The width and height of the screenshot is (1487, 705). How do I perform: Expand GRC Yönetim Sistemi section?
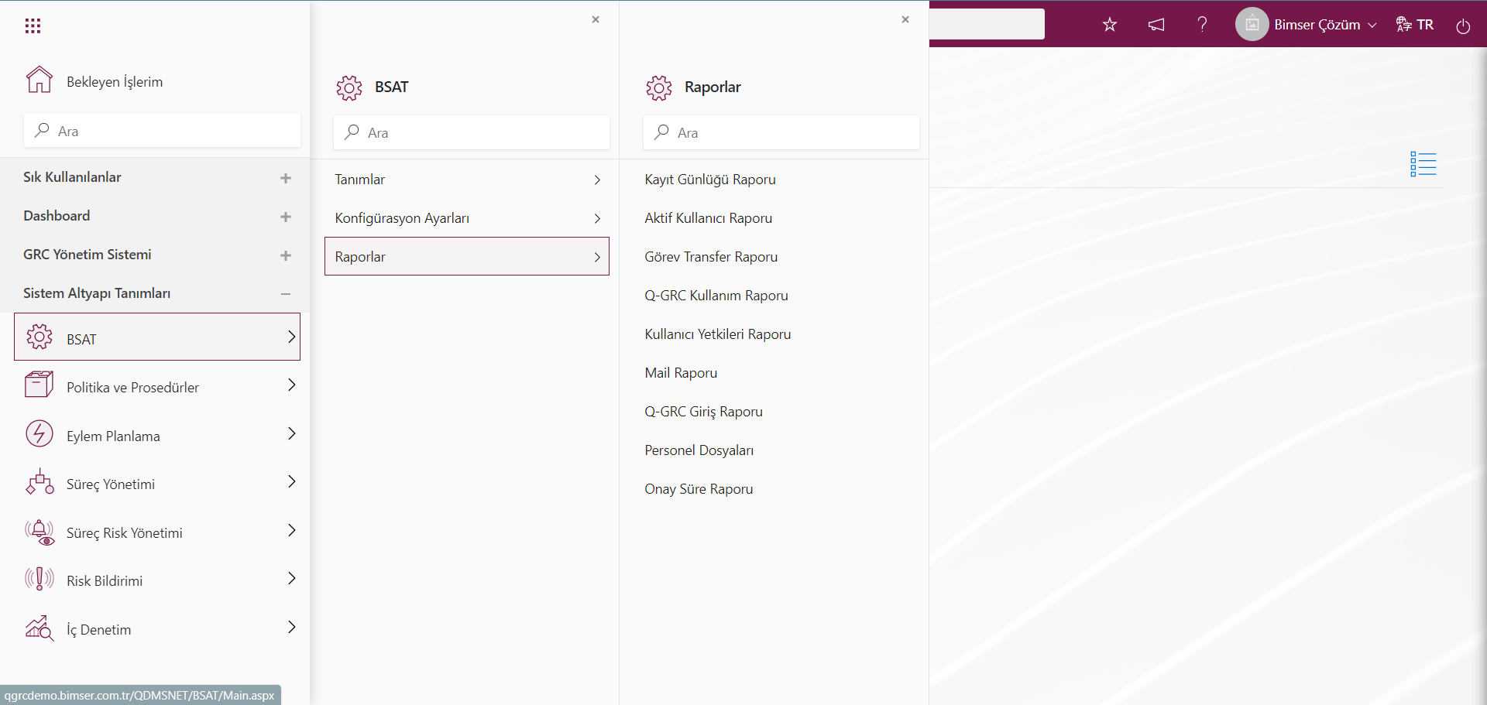point(286,255)
